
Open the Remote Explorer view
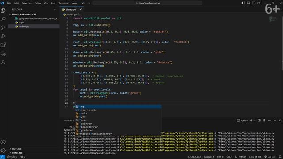3,53
